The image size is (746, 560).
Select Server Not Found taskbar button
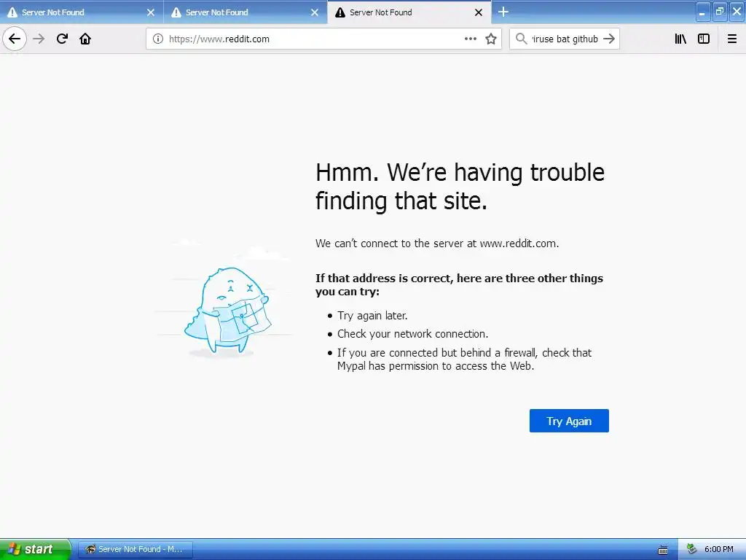pyautogui.click(x=135, y=549)
